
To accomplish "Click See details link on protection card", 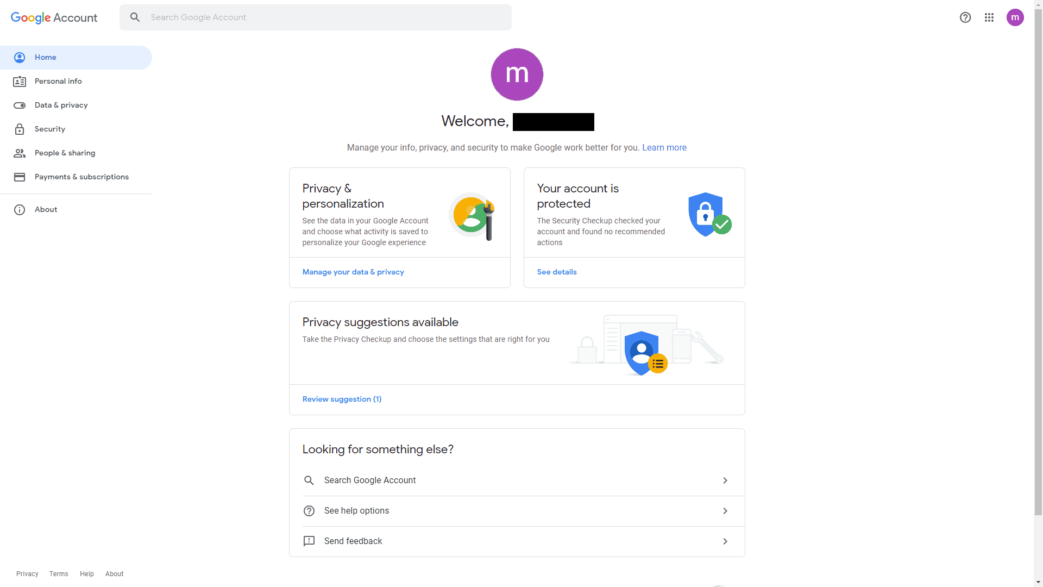I will 557,272.
